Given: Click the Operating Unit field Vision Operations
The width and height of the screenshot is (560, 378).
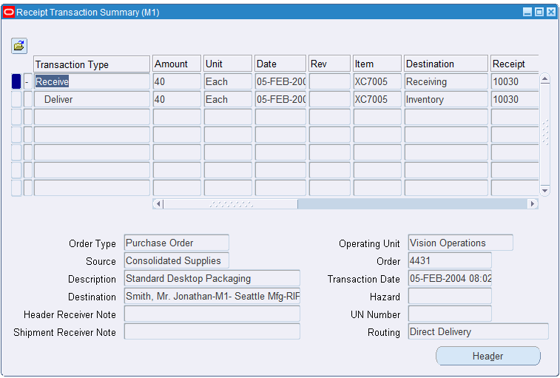Looking at the screenshot, I should pos(461,243).
